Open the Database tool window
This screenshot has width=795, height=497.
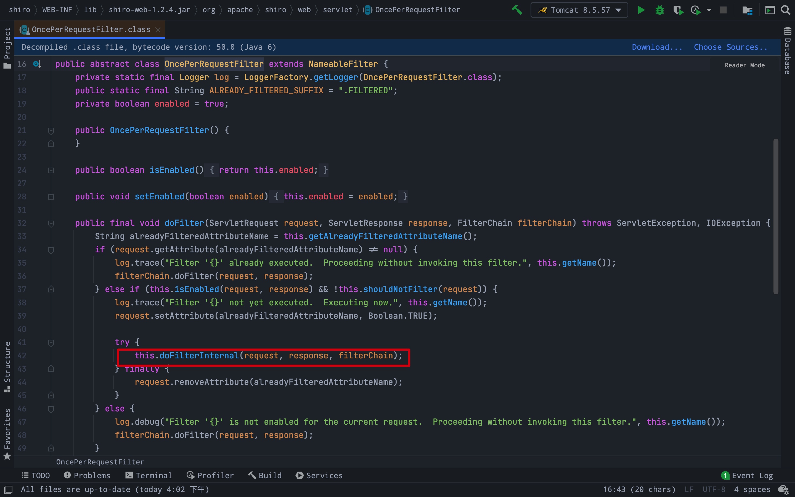click(788, 51)
